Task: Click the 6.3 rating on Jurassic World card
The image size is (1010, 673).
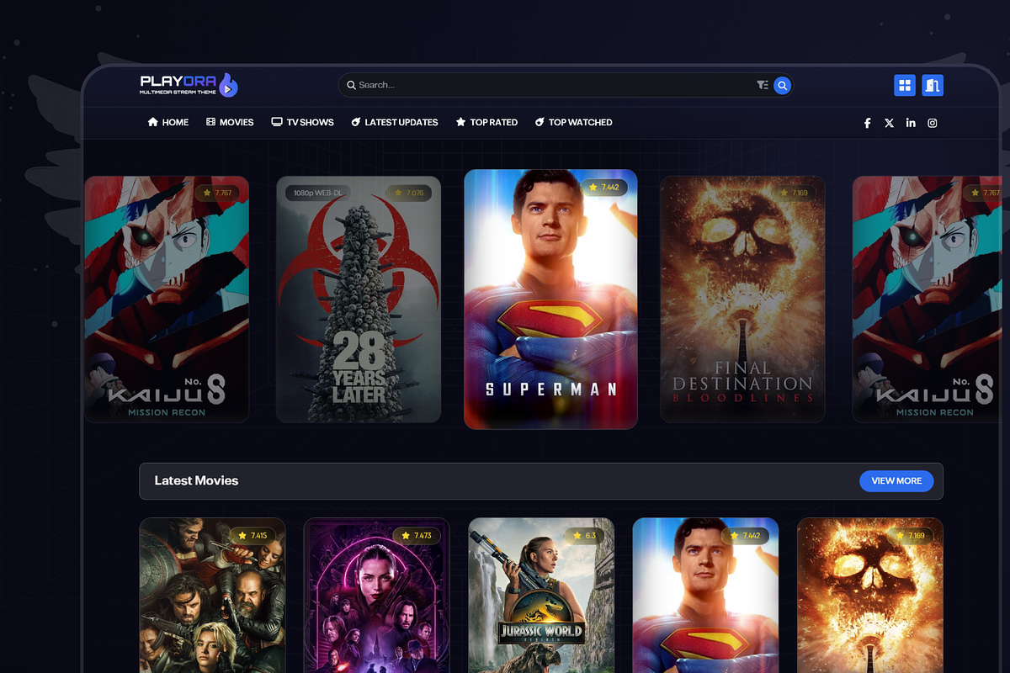Action: (584, 535)
